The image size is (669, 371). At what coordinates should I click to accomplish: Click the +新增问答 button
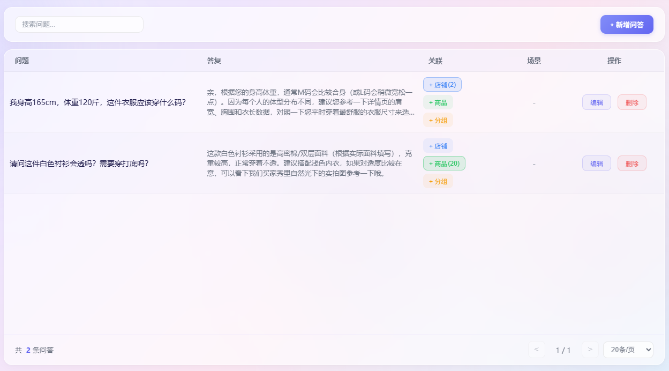(627, 24)
